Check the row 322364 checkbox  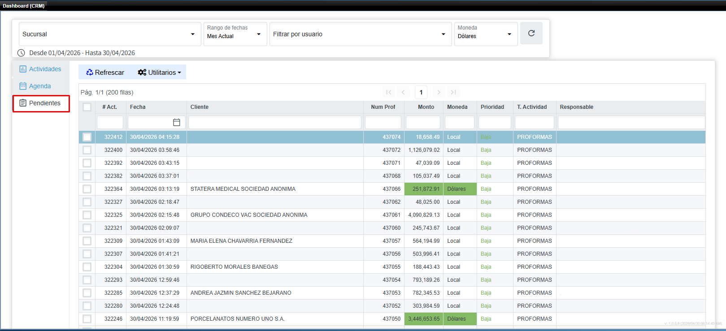click(87, 189)
